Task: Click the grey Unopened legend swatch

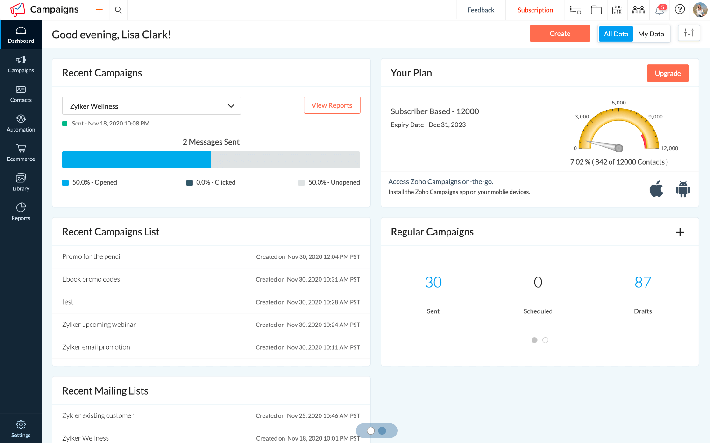Action: point(301,182)
